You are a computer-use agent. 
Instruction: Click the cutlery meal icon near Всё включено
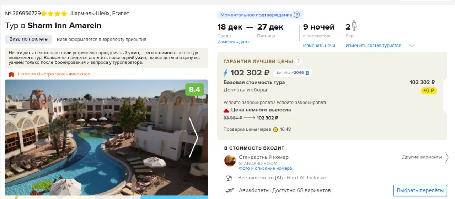click(x=229, y=178)
